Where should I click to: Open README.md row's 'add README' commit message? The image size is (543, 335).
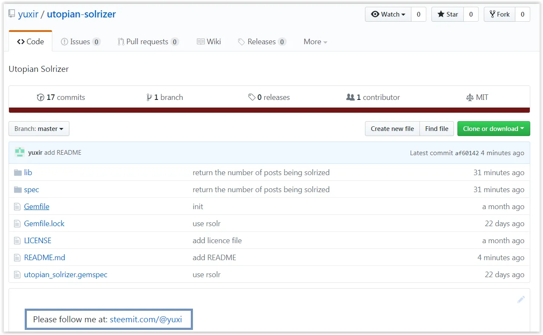point(214,258)
